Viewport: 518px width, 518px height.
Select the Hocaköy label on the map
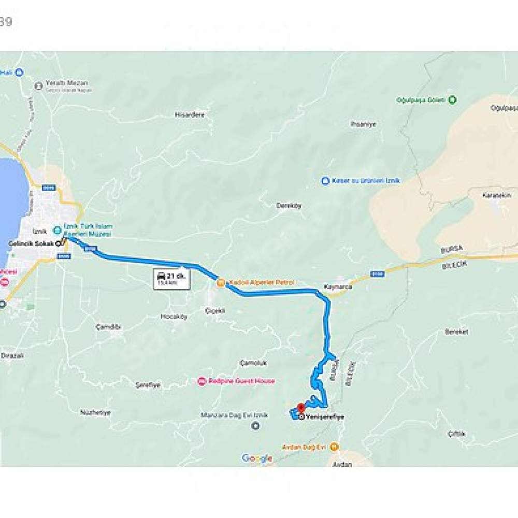[174, 316]
